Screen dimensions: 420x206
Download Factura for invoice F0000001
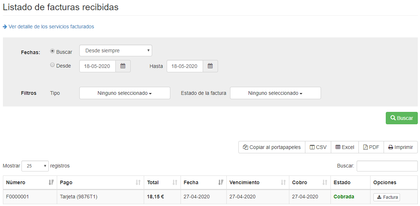pos(387,197)
